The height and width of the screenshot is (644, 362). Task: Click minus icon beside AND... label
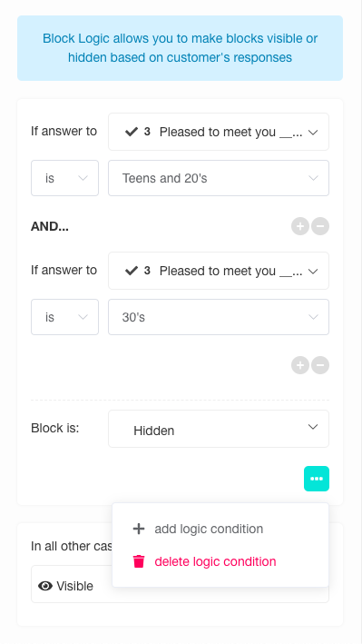click(320, 226)
